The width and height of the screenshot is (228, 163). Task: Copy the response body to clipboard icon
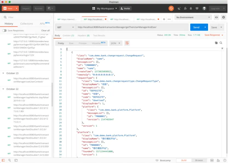click(216, 43)
